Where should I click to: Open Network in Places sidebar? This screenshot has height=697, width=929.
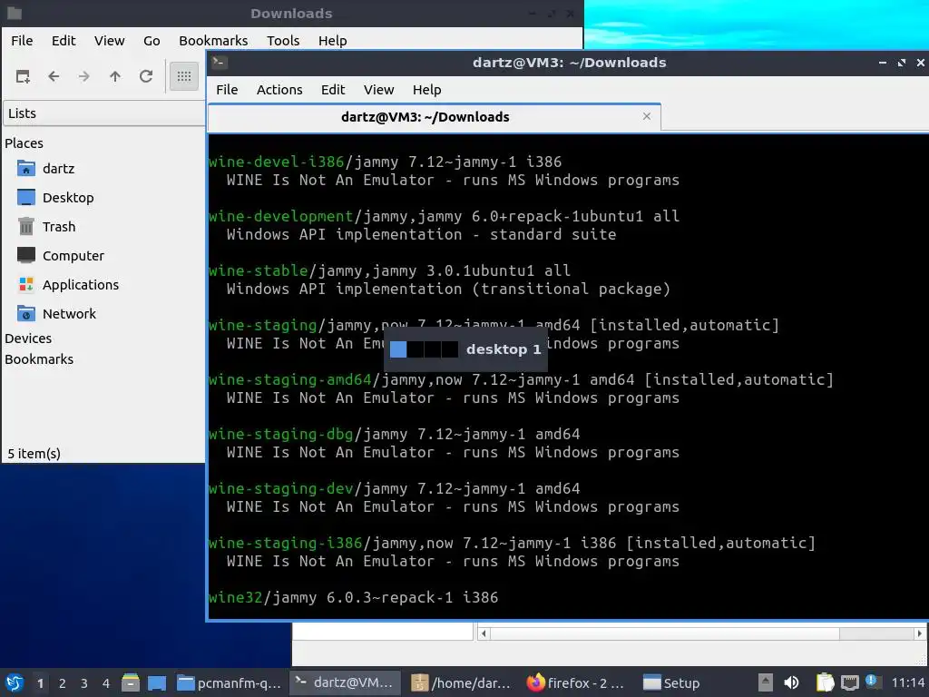pyautogui.click(x=69, y=314)
